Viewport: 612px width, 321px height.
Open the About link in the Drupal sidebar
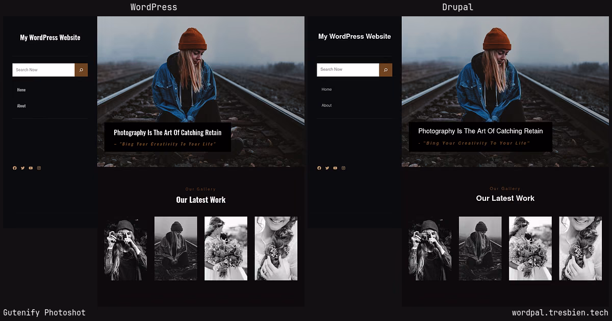(x=326, y=105)
